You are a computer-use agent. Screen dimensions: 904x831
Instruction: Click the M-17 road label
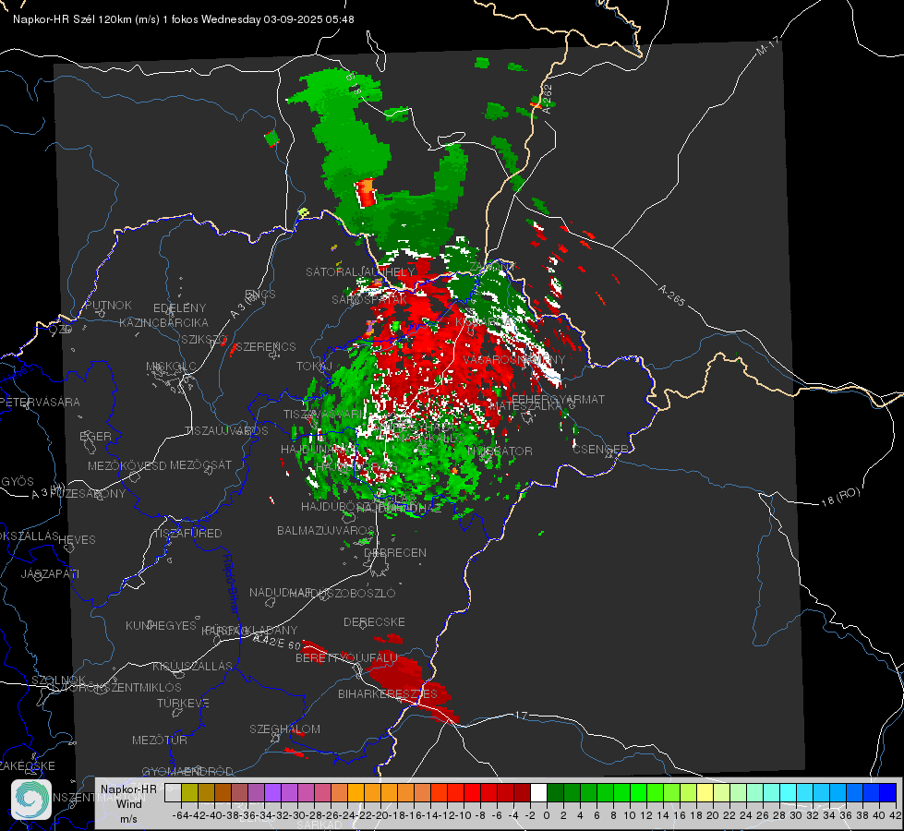point(768,46)
